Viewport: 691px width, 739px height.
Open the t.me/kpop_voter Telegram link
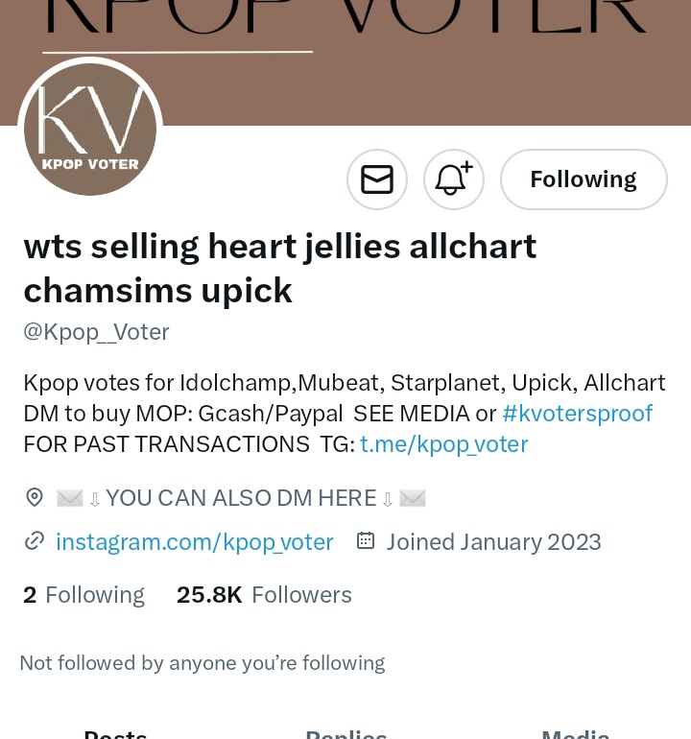point(444,444)
